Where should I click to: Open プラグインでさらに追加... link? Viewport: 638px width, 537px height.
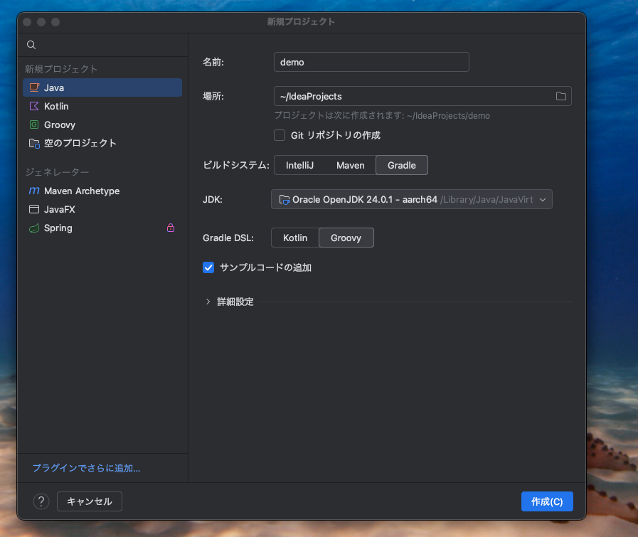click(x=86, y=468)
